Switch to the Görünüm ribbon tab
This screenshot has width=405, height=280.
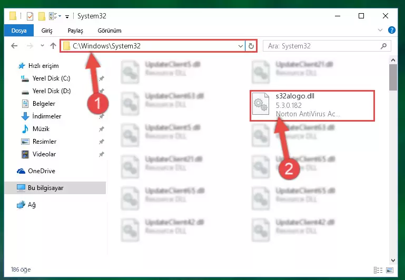tap(110, 31)
